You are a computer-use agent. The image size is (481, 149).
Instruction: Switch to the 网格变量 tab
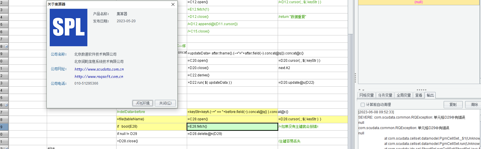(367, 95)
